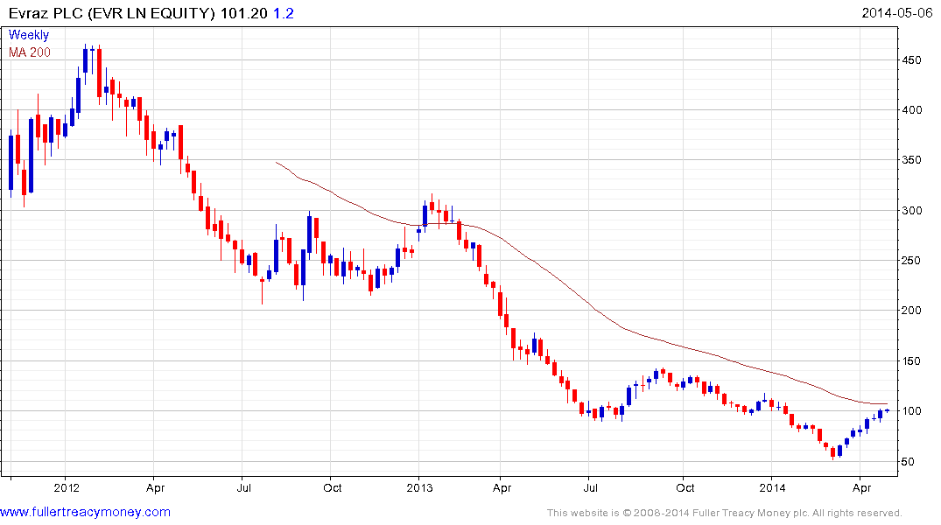Click the 2013 time axis label
The image size is (941, 525).
419,487
